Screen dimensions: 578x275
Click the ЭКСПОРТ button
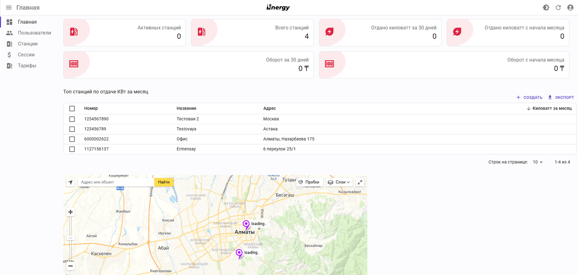pyautogui.click(x=561, y=97)
